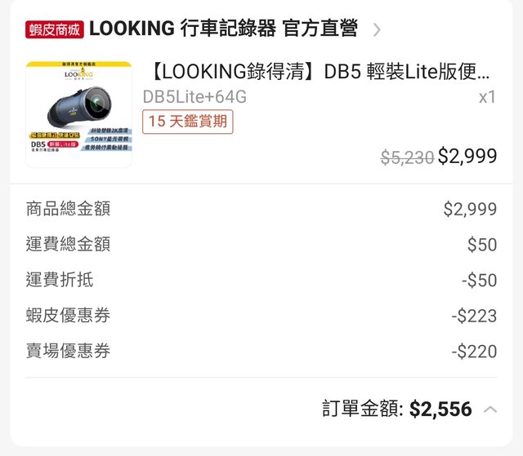Open the LOOKING 行車記錄器 官方直營 store
The height and width of the screenshot is (456, 523).
[x=223, y=29]
